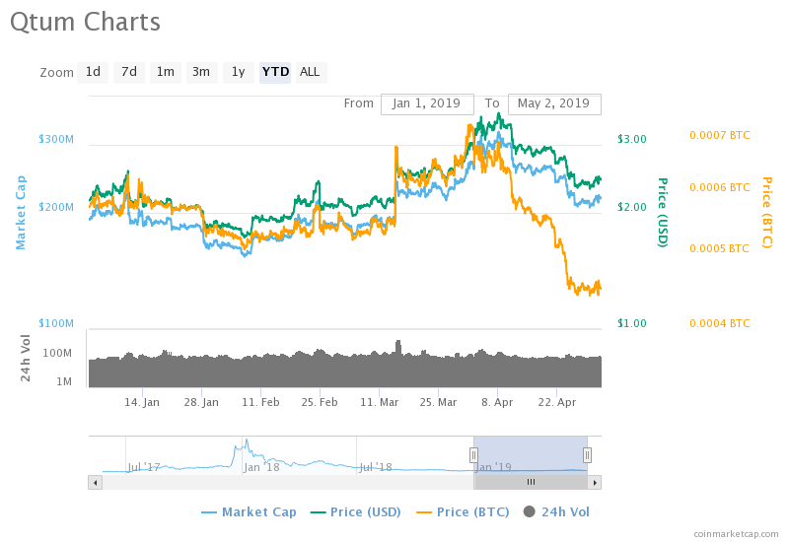Click the 0.0004 BTC axis label
This screenshot has width=789, height=542.
coord(720,323)
